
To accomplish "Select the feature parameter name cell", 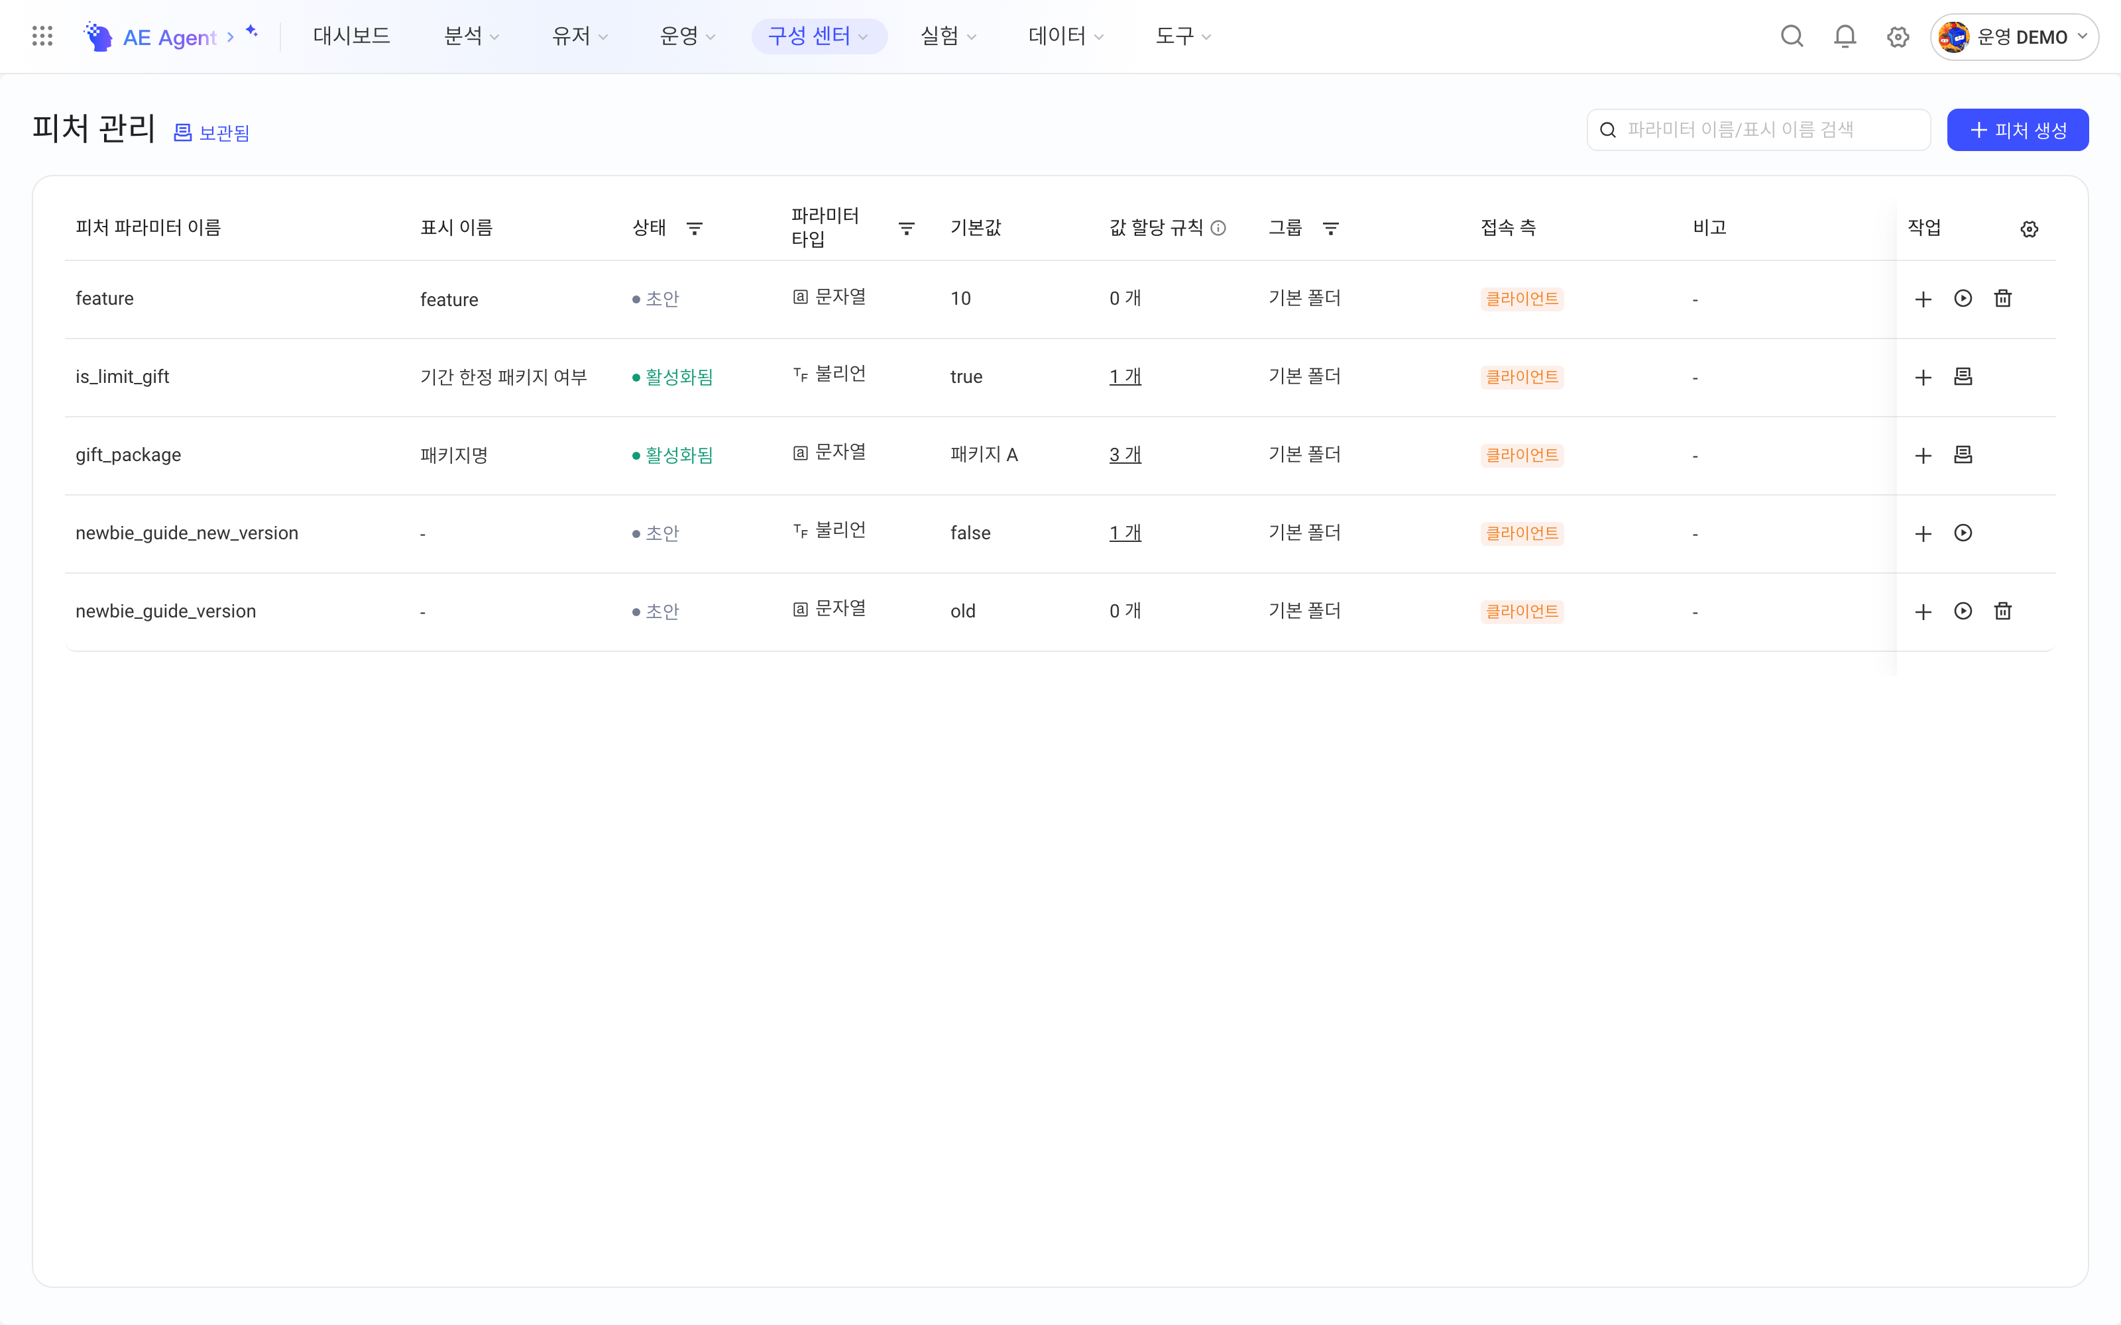I will click(104, 298).
